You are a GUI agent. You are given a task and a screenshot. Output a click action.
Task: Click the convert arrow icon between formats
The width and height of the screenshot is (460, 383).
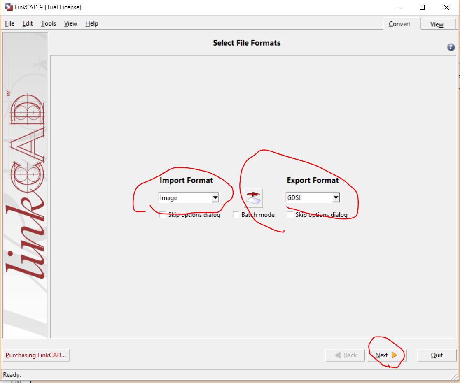tap(253, 198)
